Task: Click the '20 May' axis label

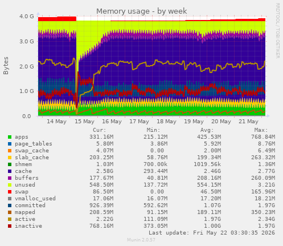Action: (x=221, y=122)
